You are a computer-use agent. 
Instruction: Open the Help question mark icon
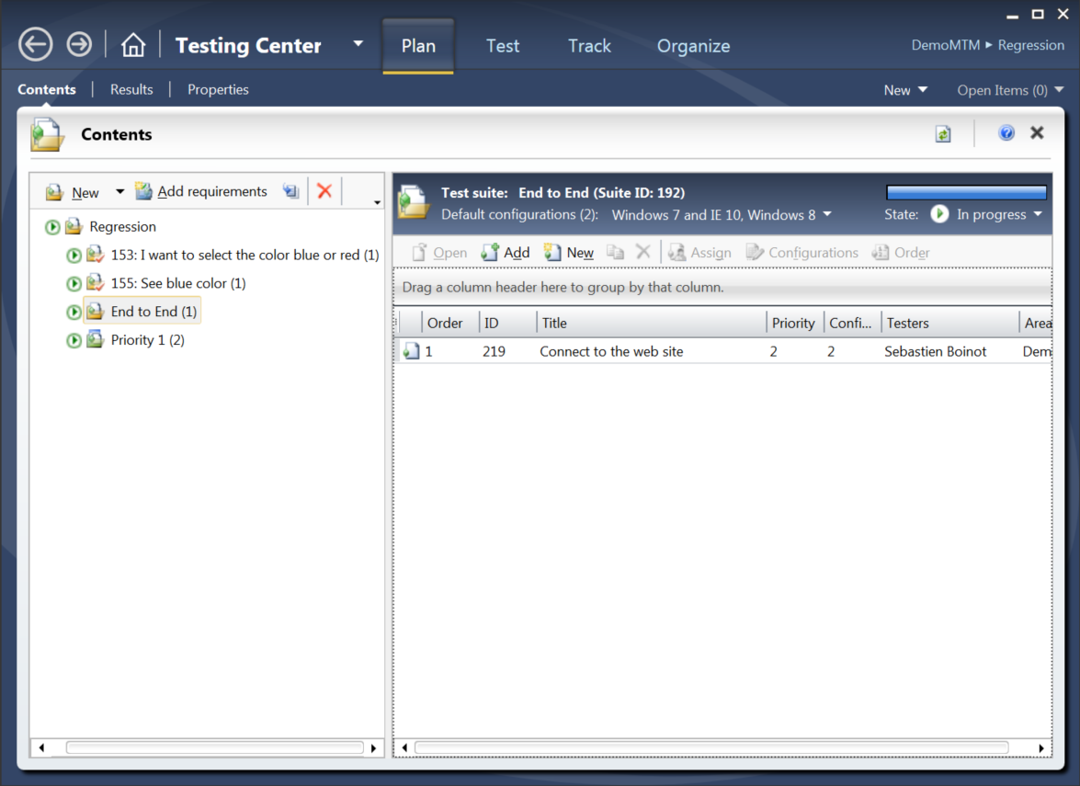point(1006,131)
